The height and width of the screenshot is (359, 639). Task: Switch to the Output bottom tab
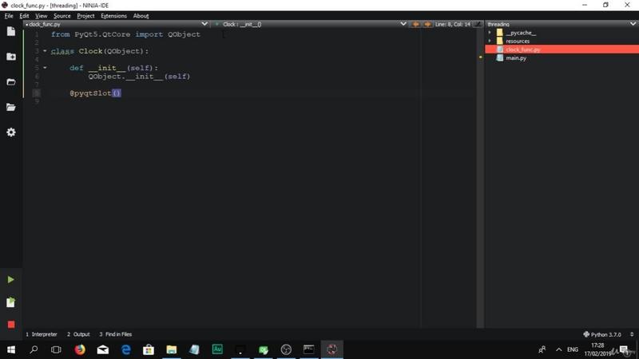tap(78, 334)
